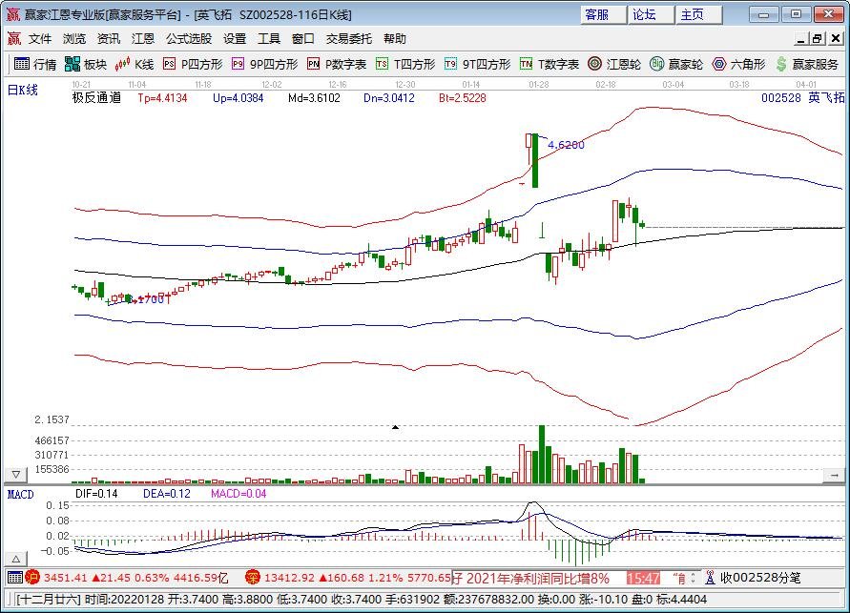Open the P四方形 tool
Screen dimensions: 850x613
tap(193, 65)
